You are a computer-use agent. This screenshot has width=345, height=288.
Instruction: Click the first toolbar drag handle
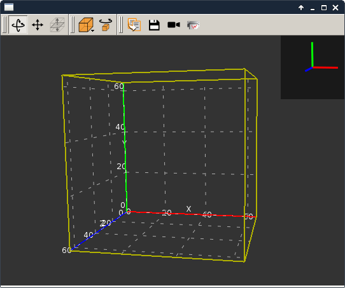pos(4,25)
